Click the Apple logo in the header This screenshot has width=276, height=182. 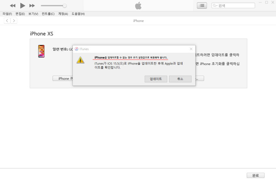pos(138,6)
